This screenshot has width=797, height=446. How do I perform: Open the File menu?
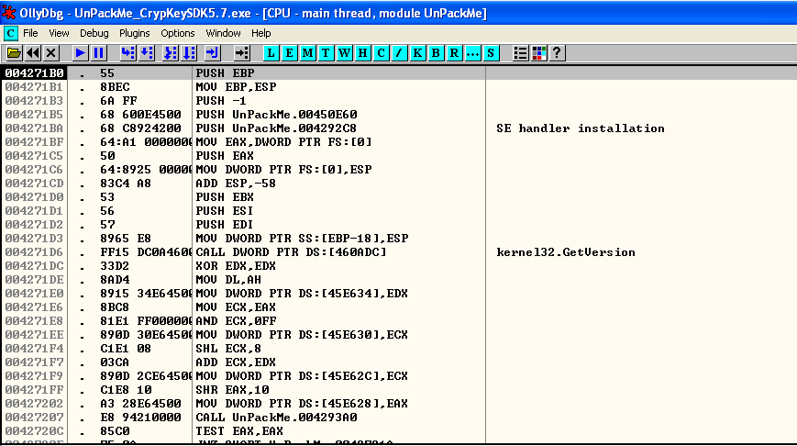pyautogui.click(x=30, y=33)
